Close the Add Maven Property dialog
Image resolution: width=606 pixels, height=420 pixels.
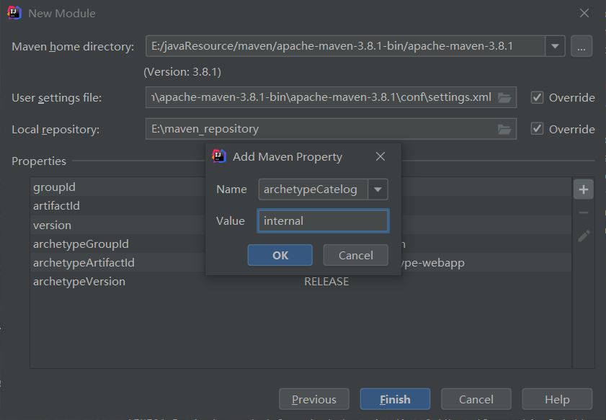[380, 156]
